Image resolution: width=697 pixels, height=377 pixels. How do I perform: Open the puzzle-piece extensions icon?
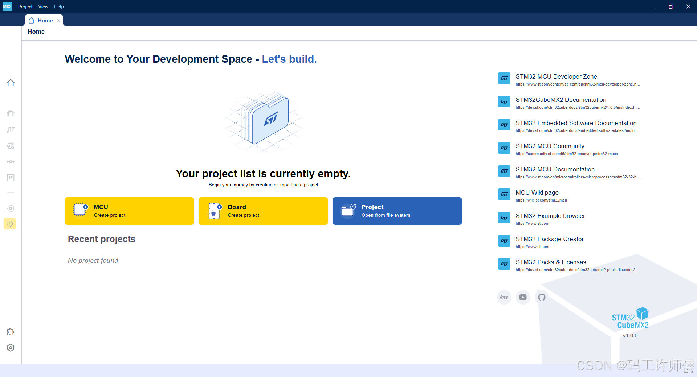11,332
